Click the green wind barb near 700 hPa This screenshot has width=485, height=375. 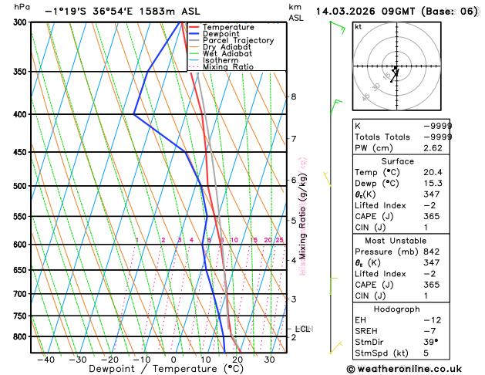click(333, 285)
